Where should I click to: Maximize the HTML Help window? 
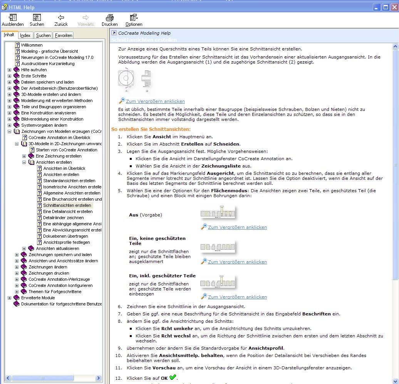[386, 7]
